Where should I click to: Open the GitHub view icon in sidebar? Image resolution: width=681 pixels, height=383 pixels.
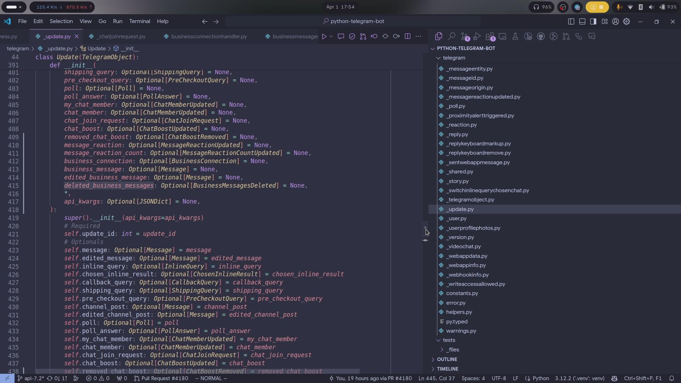coord(541,36)
